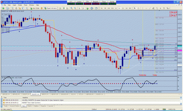Select the Fibonacci Retracement tool

[157, 8]
